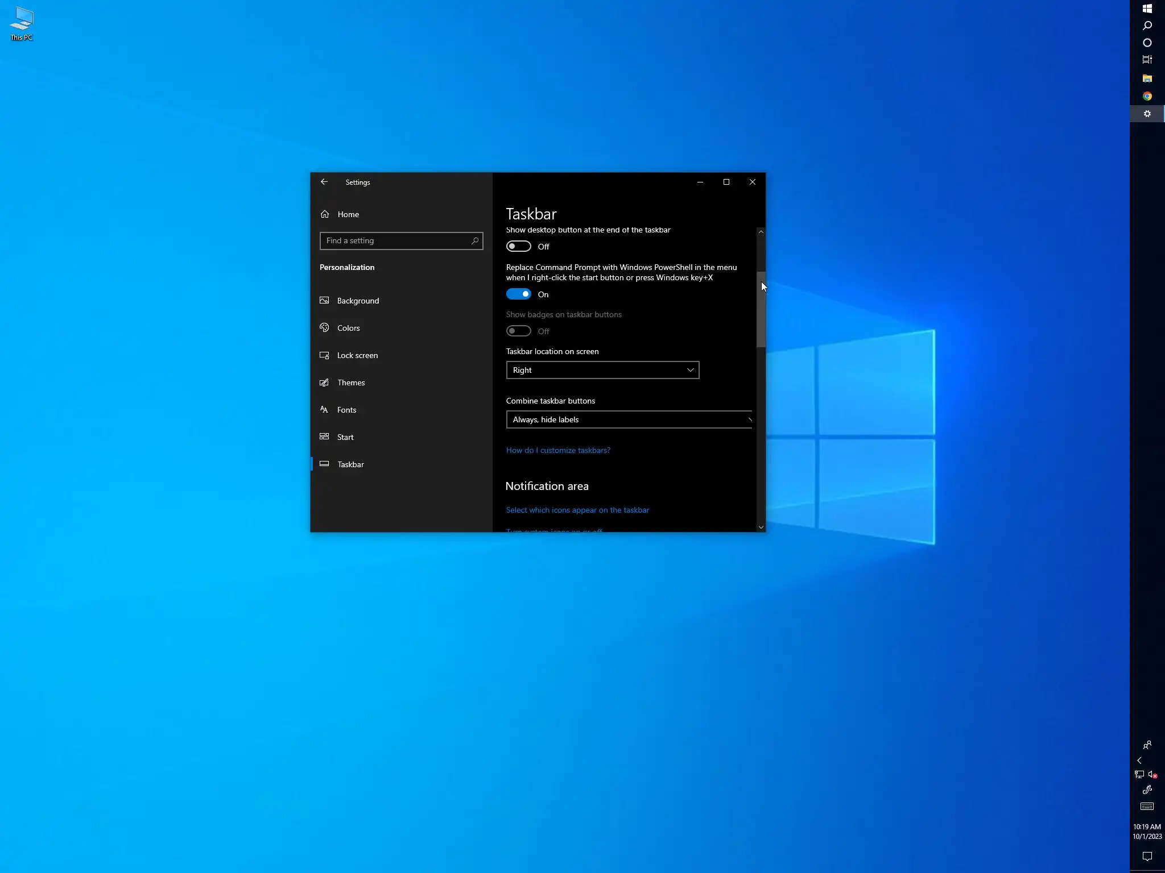Image resolution: width=1165 pixels, height=873 pixels.
Task: Click the taskbar search magnifier icon
Action: pos(1147,26)
